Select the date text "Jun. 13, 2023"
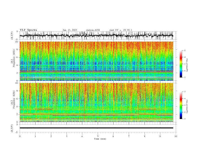The height and width of the screenshot is (153, 198). click(70, 30)
